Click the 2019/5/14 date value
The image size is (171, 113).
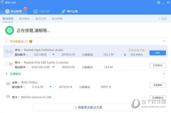65,87
